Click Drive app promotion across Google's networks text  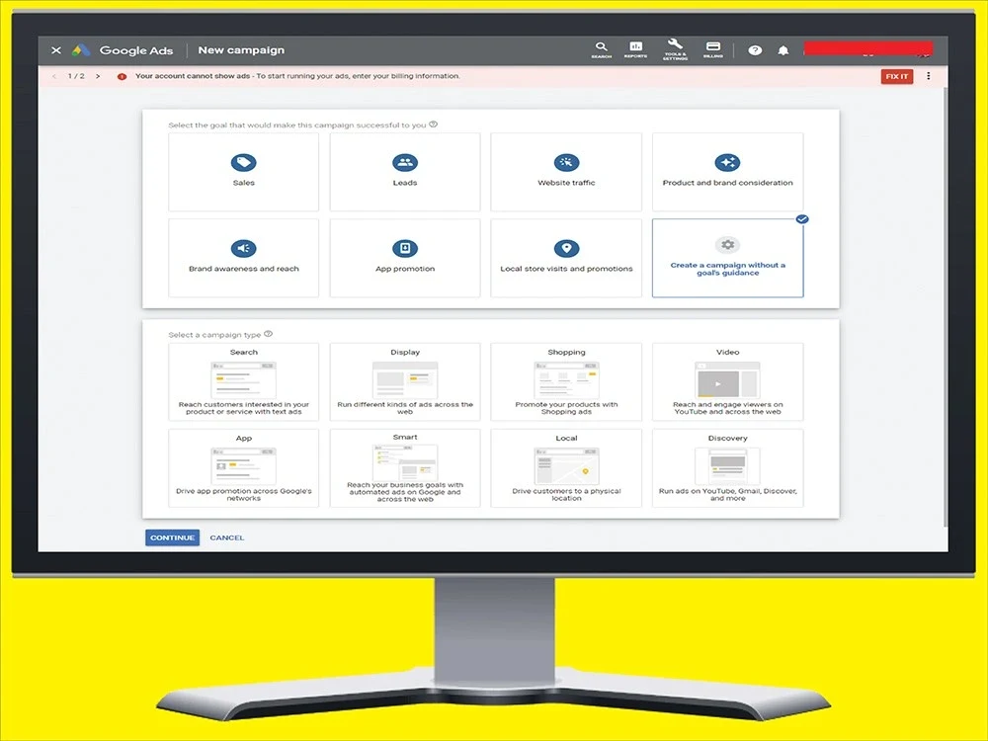pyautogui.click(x=243, y=495)
